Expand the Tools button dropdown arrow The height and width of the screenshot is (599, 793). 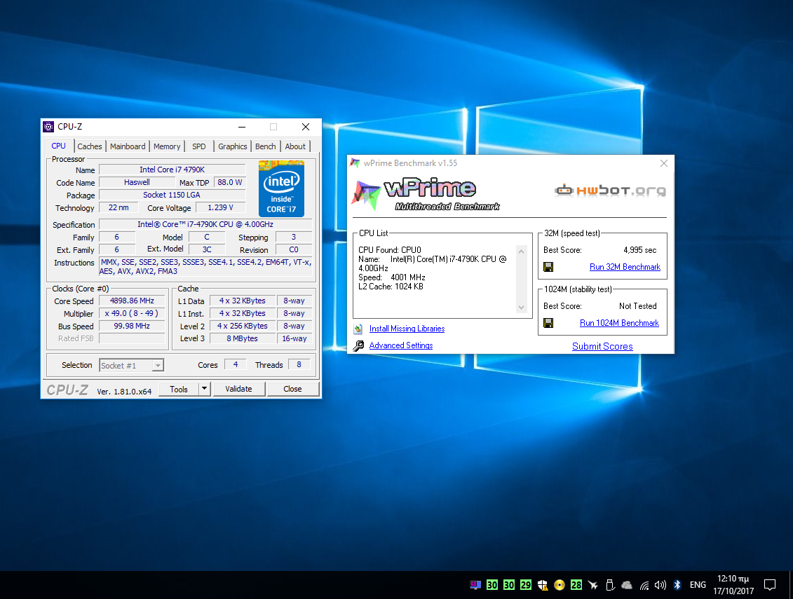[204, 389]
